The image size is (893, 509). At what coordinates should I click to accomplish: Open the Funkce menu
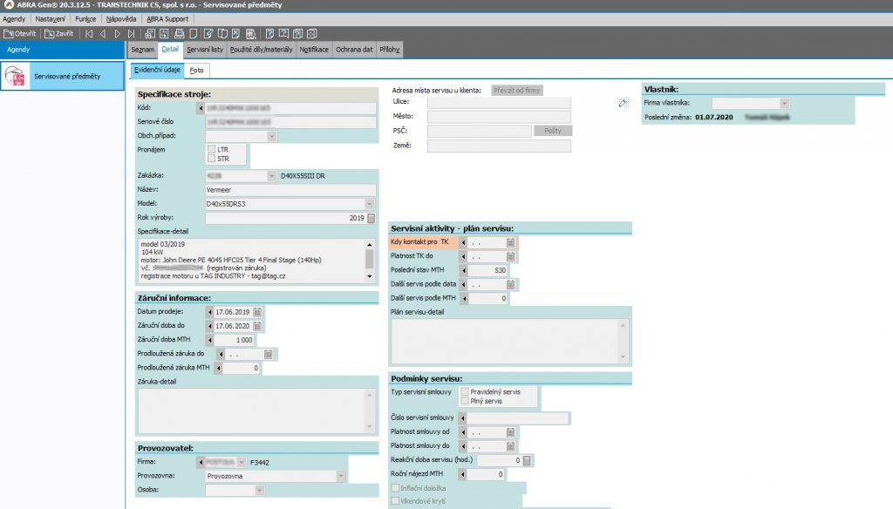click(85, 19)
